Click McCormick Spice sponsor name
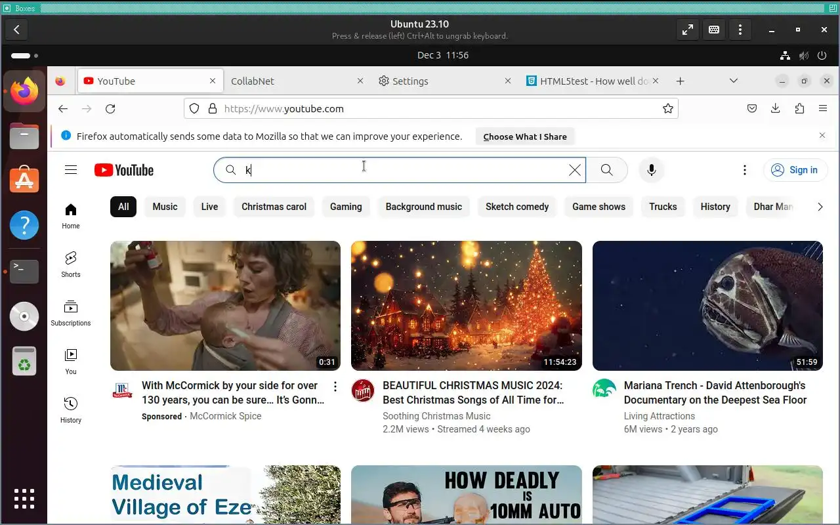This screenshot has height=525, width=840. [226, 416]
